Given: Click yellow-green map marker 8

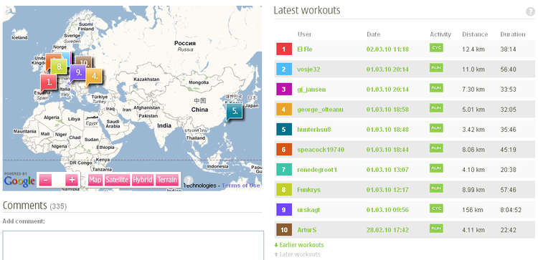Looking at the screenshot, I should click(59, 66).
